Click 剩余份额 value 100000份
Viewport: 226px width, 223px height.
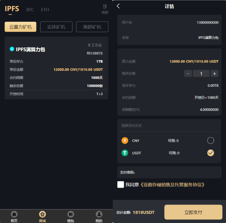pos(95,86)
